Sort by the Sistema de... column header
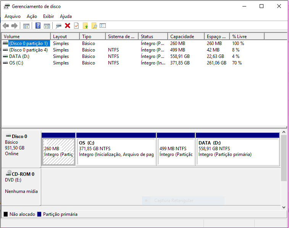This screenshot has width=289, height=228. click(x=122, y=37)
